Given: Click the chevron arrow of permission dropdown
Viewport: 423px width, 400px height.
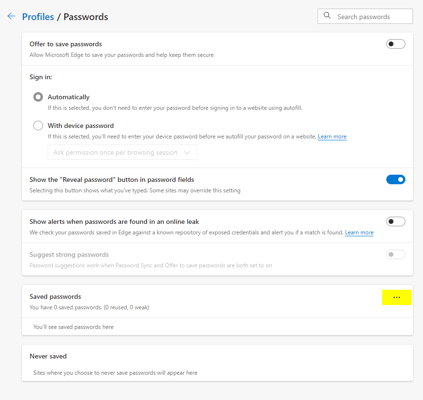Looking at the screenshot, I should [187, 152].
